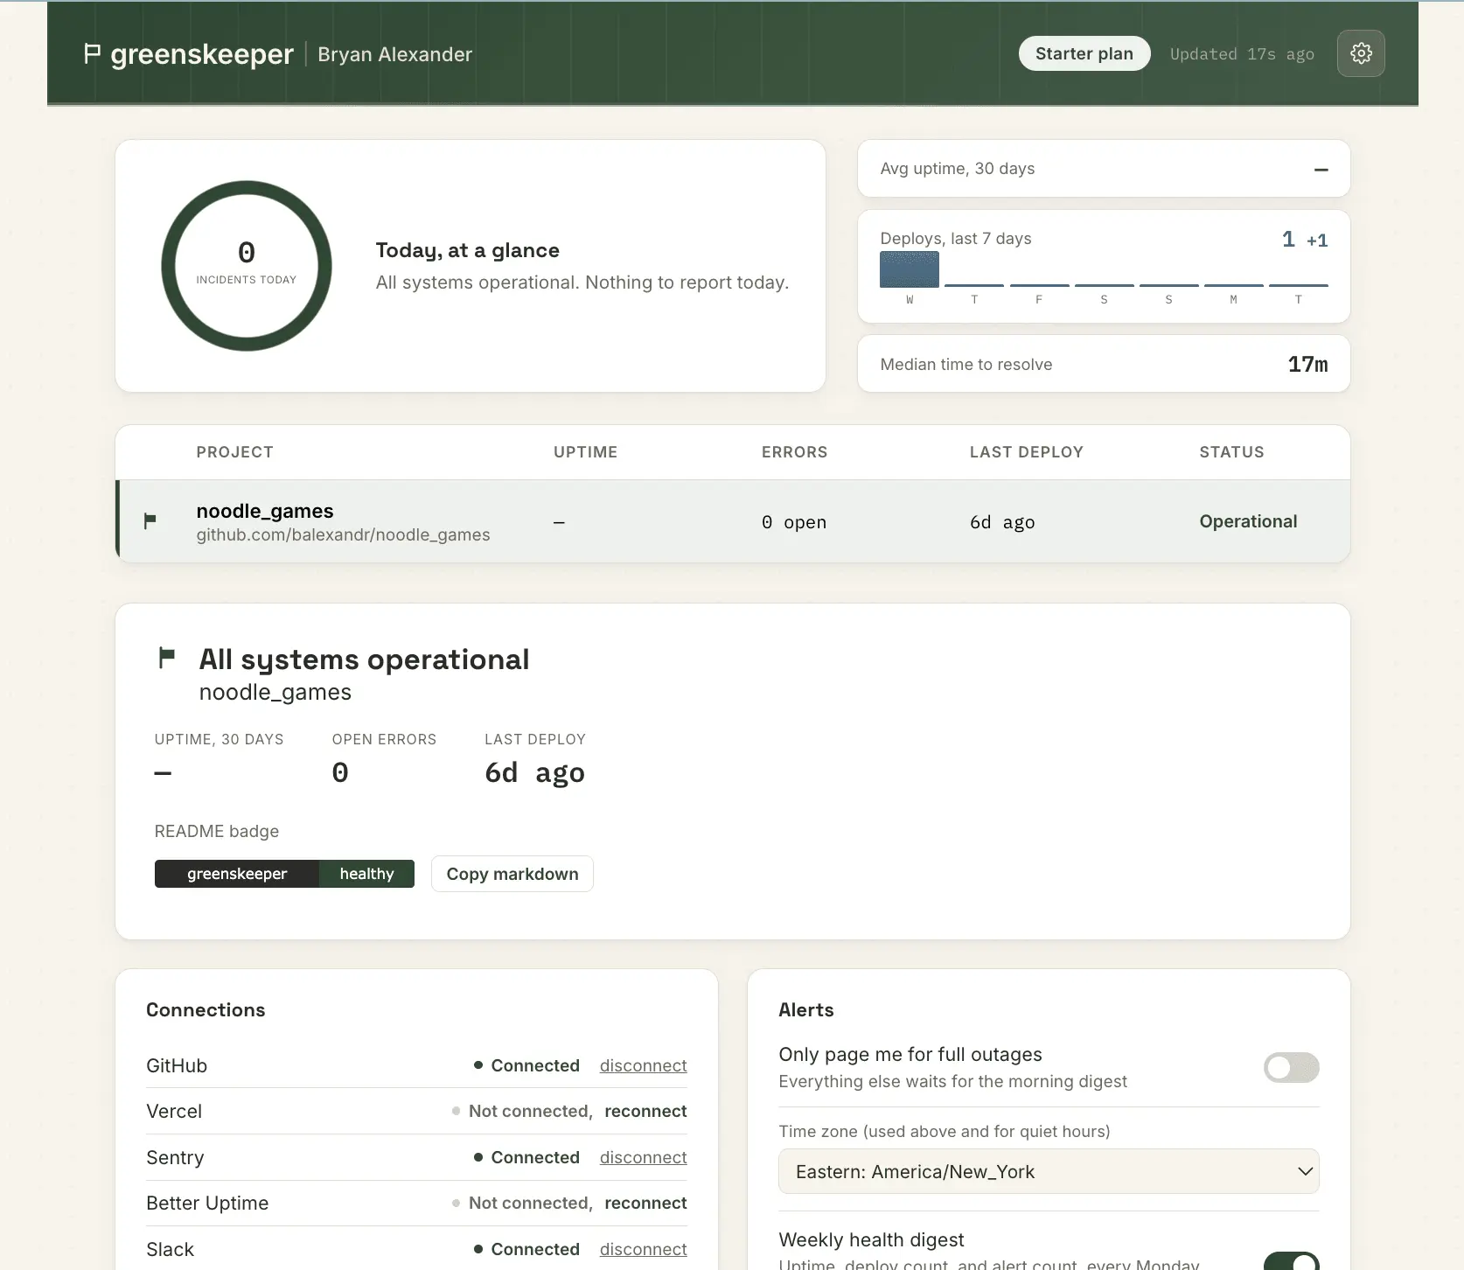Viewport: 1464px width, 1270px height.
Task: Click the Today, at a glance heading
Action: tap(467, 250)
